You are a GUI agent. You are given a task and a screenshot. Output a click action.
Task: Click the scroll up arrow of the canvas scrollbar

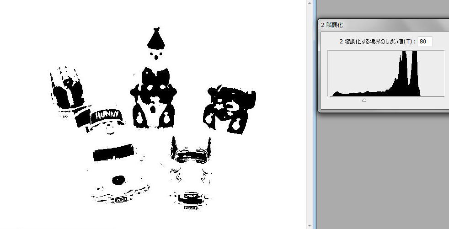pos(310,3)
